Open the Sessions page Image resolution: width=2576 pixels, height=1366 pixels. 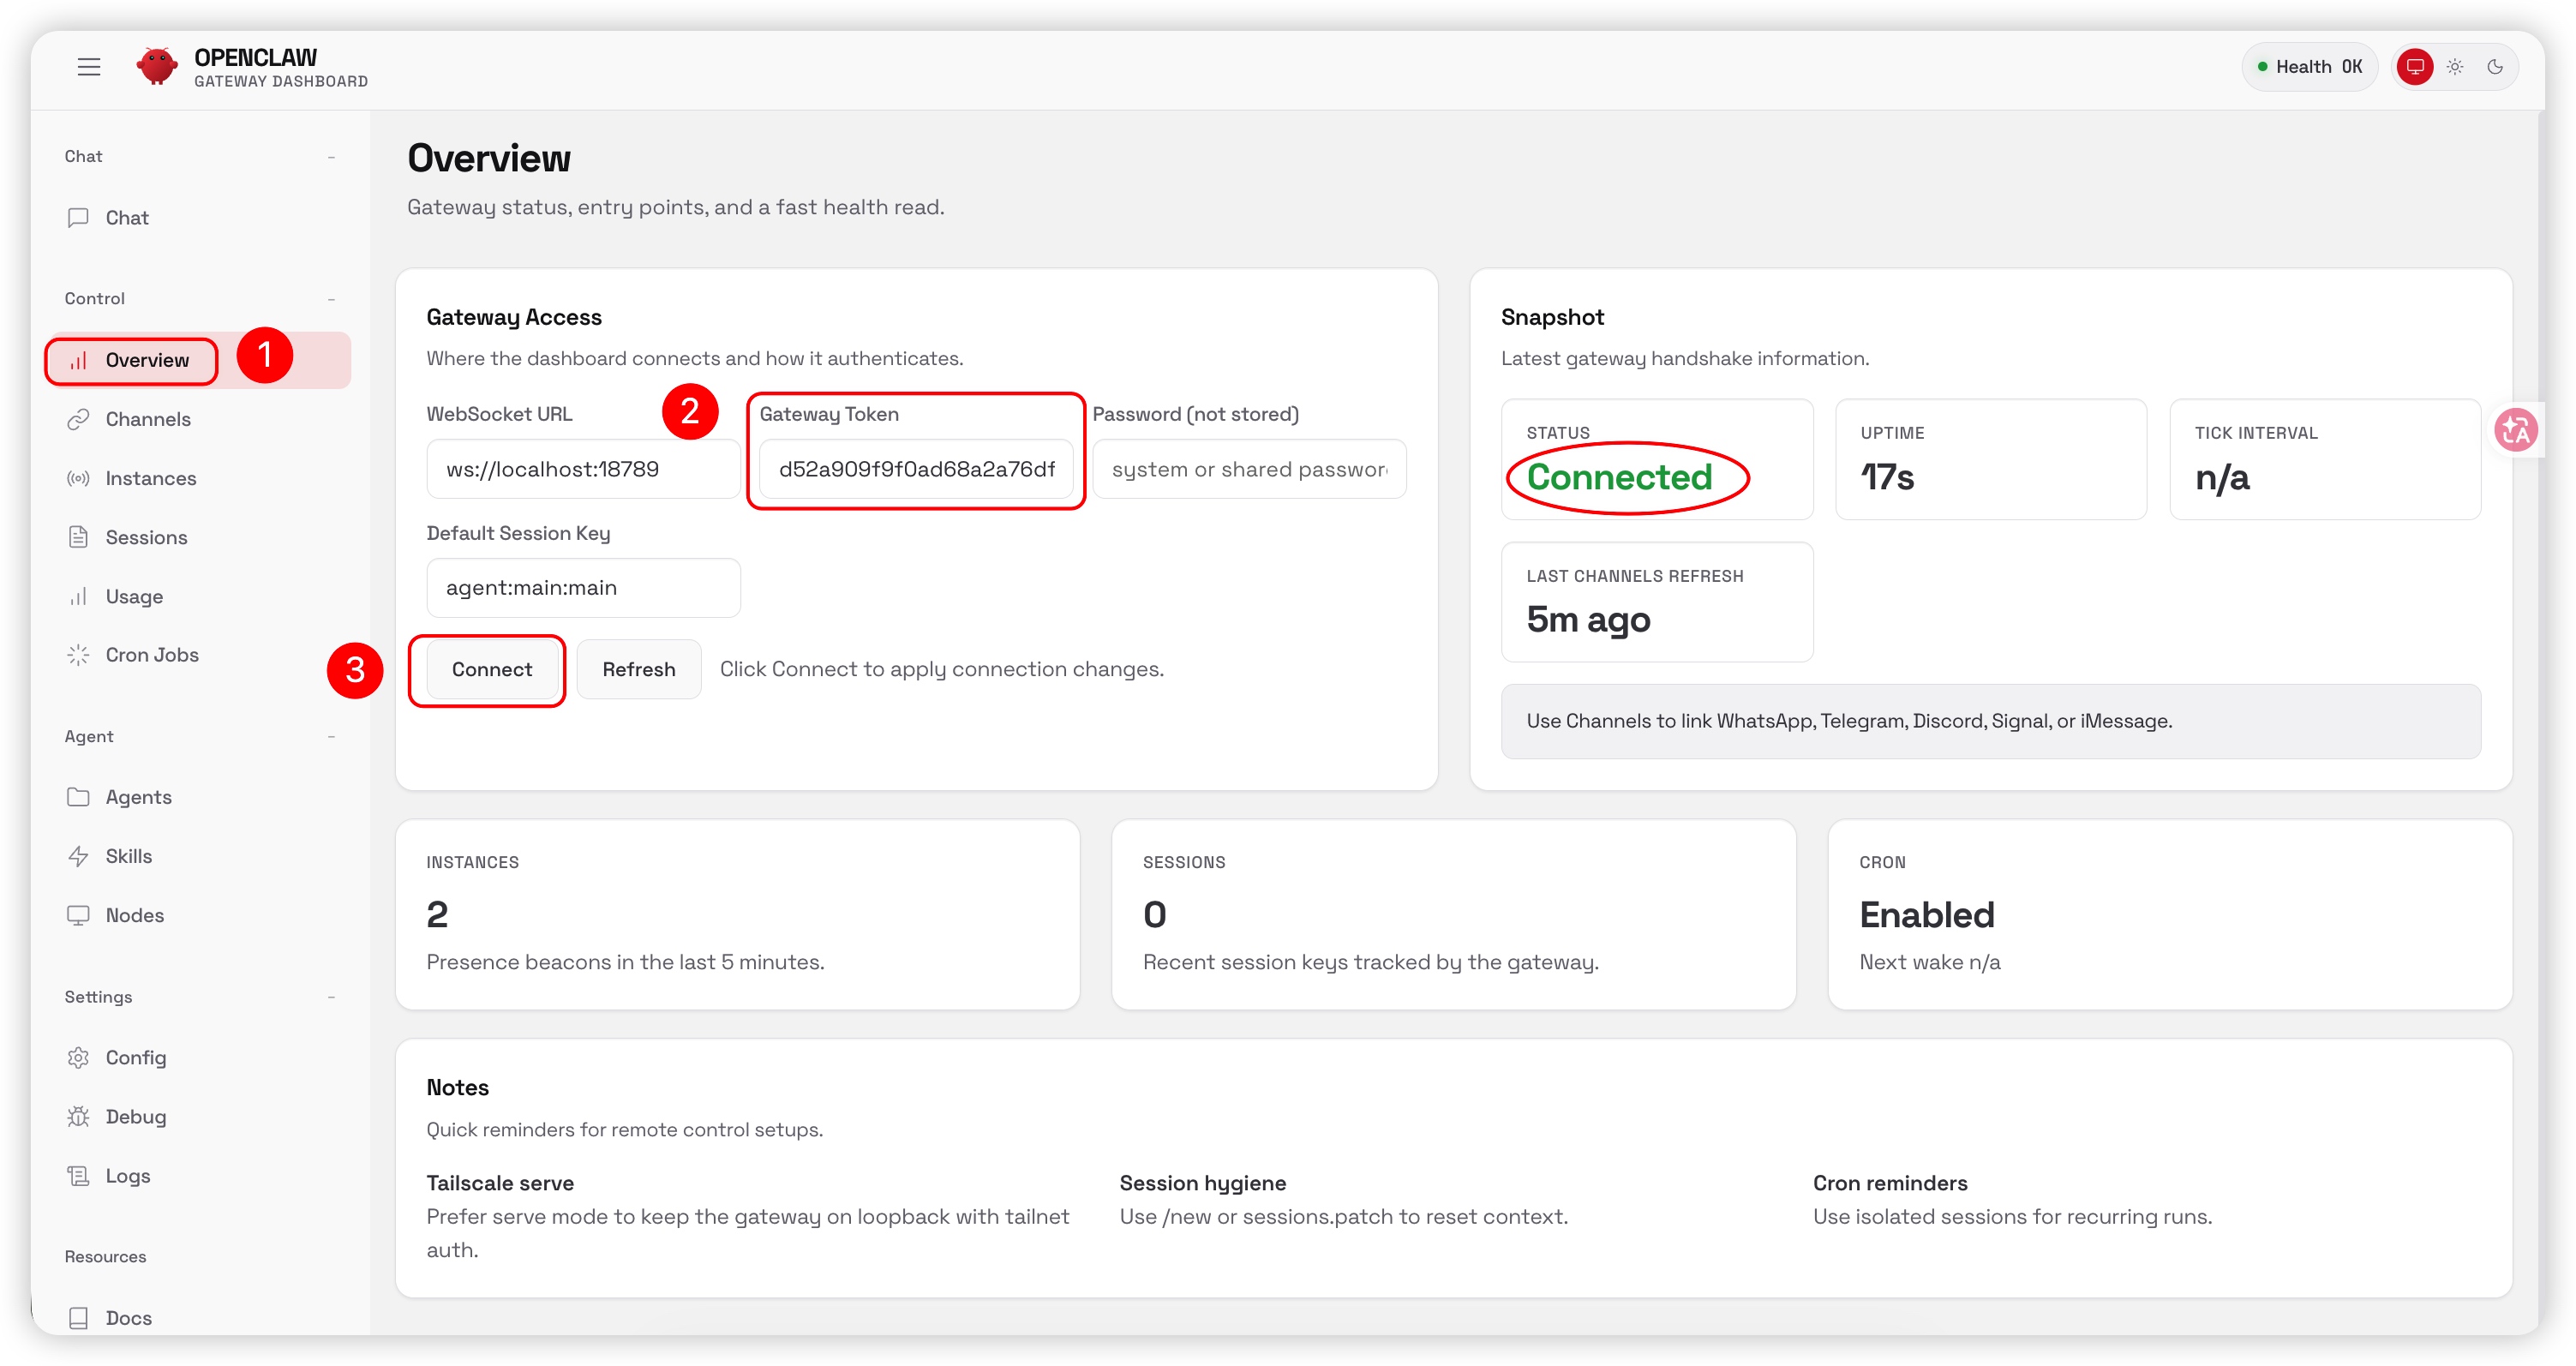point(146,537)
